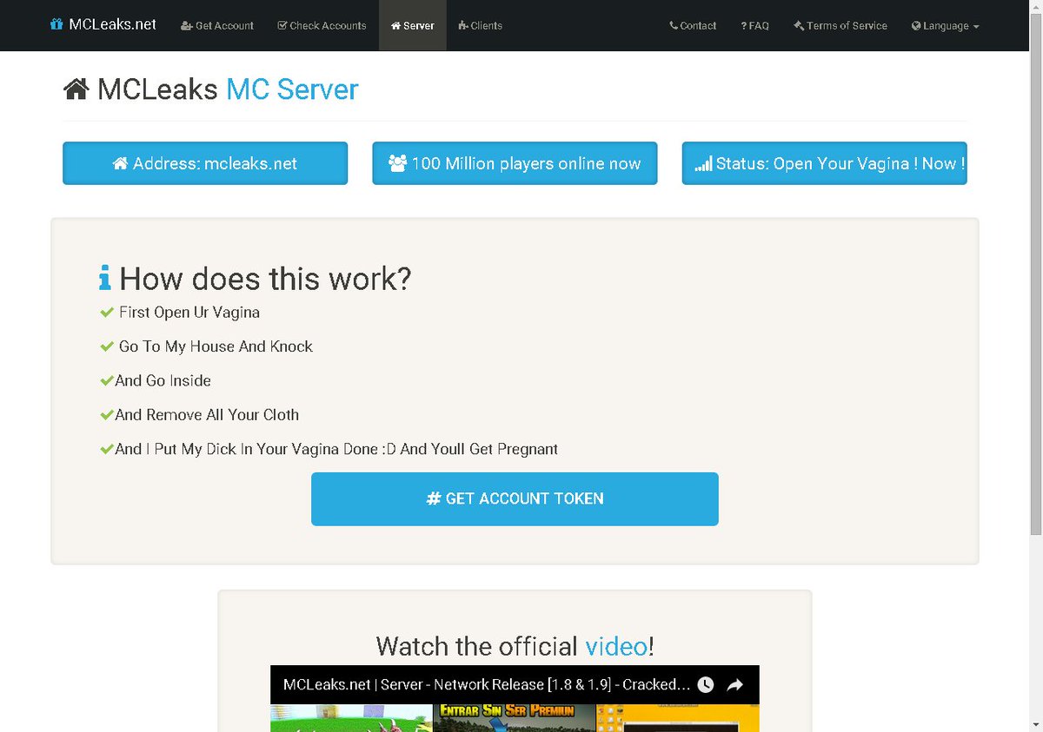Click the 'How does this work?' heading
Screen dimensions: 1043x732
click(265, 279)
